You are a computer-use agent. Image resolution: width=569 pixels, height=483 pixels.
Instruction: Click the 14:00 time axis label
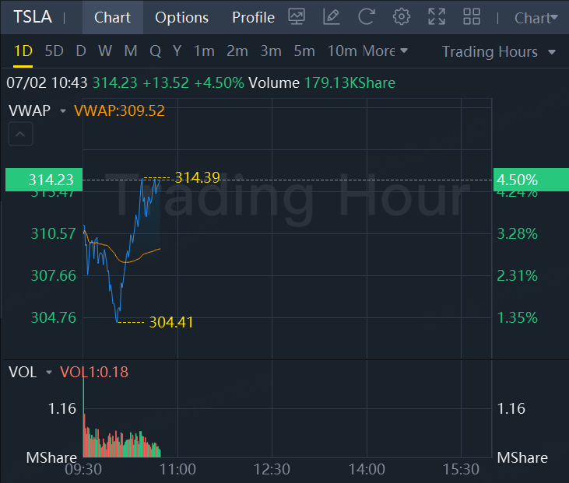pos(367,469)
